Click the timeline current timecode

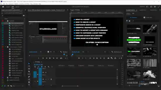38,64
